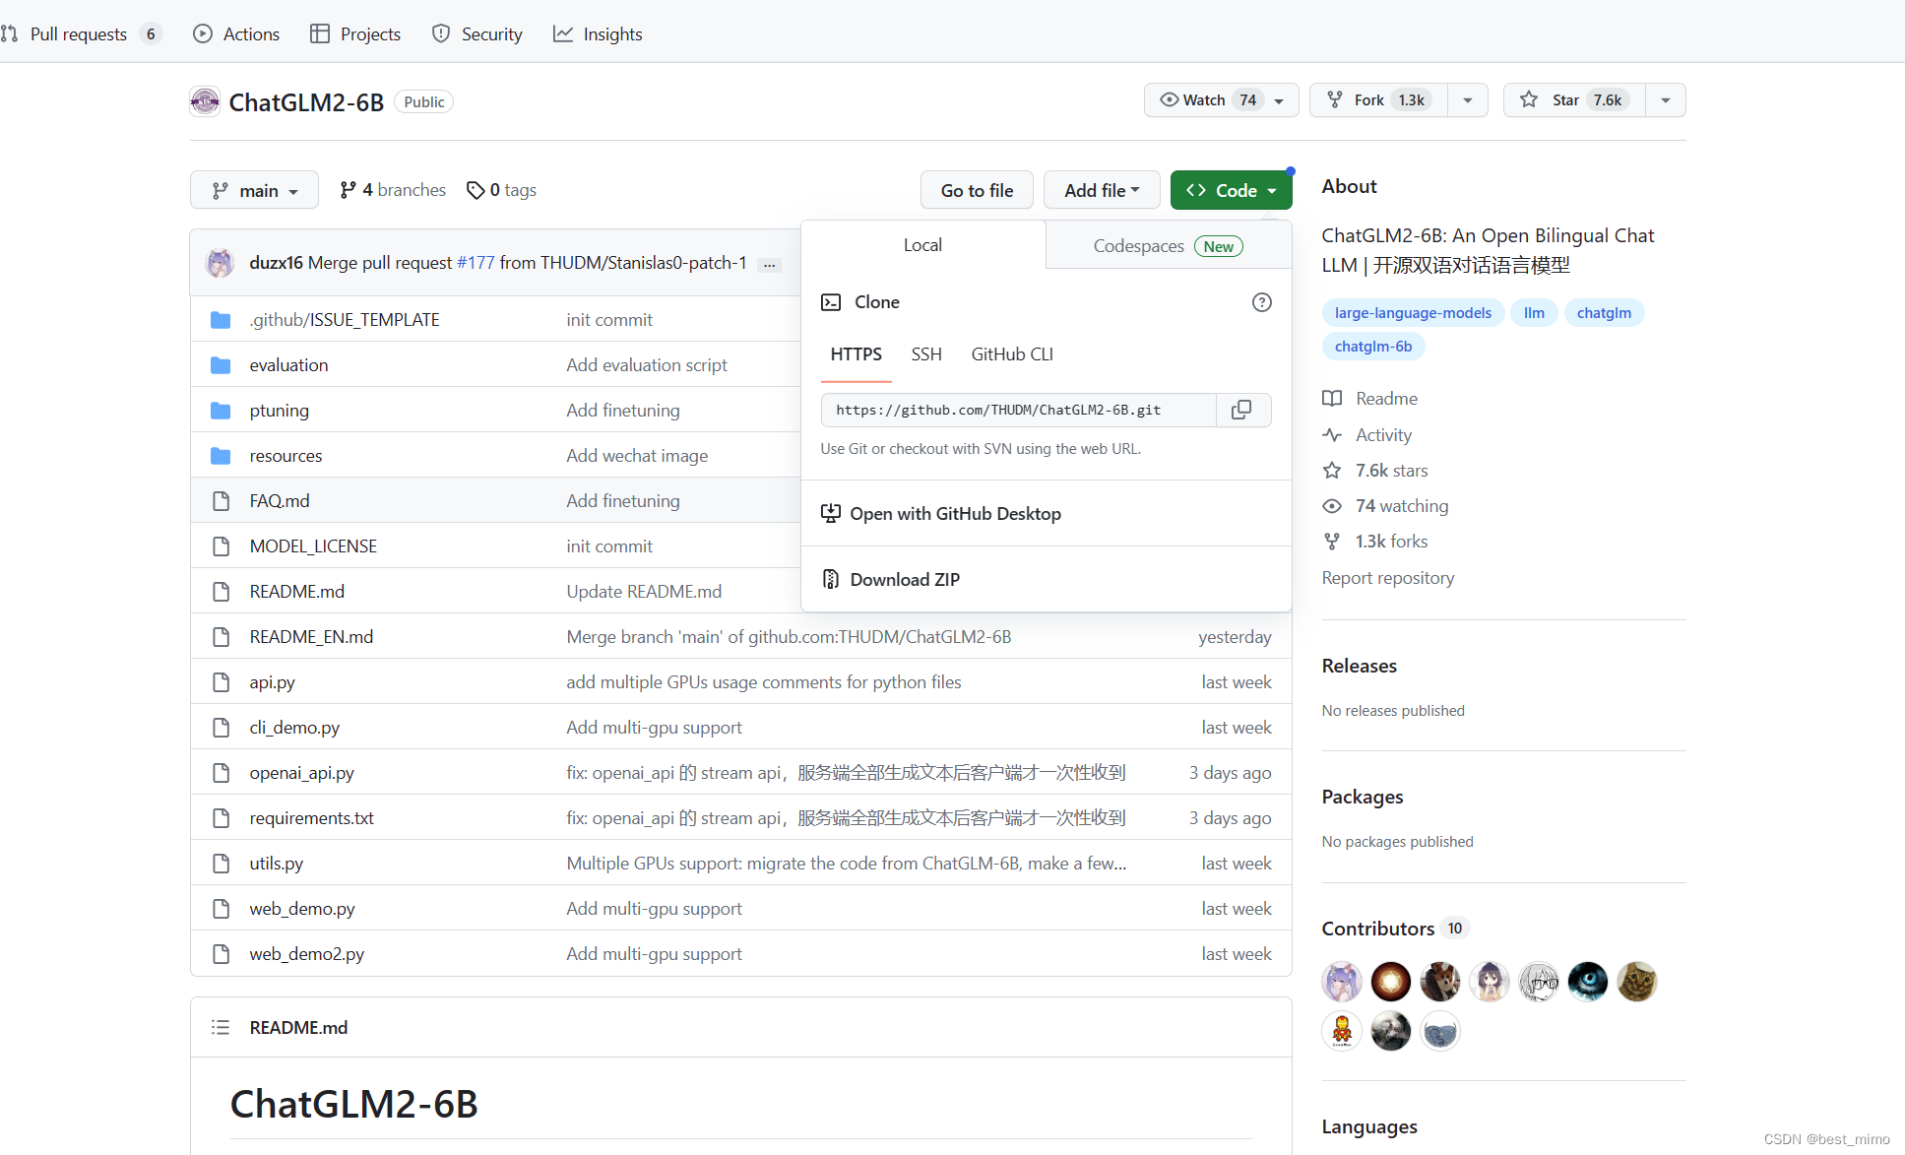Open the .github/ISSUE_TEMPLATE folder
The width and height of the screenshot is (1905, 1155).
(x=345, y=320)
